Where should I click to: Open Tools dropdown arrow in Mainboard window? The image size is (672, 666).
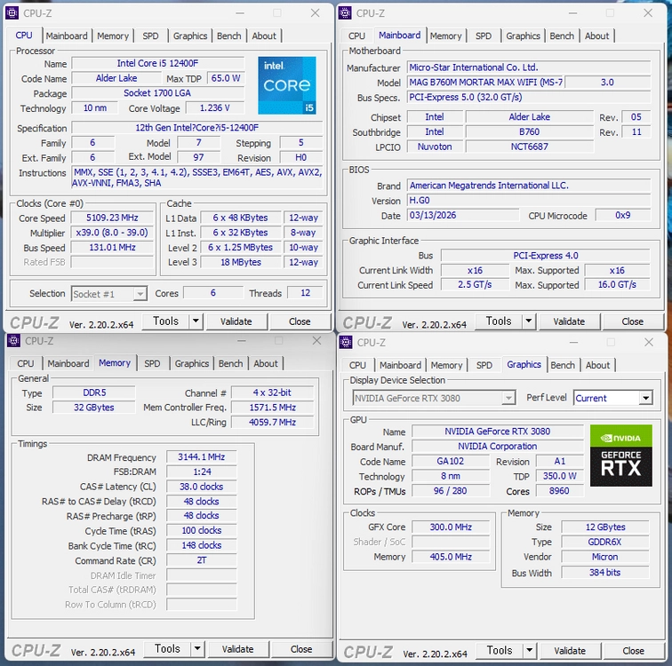coord(528,321)
